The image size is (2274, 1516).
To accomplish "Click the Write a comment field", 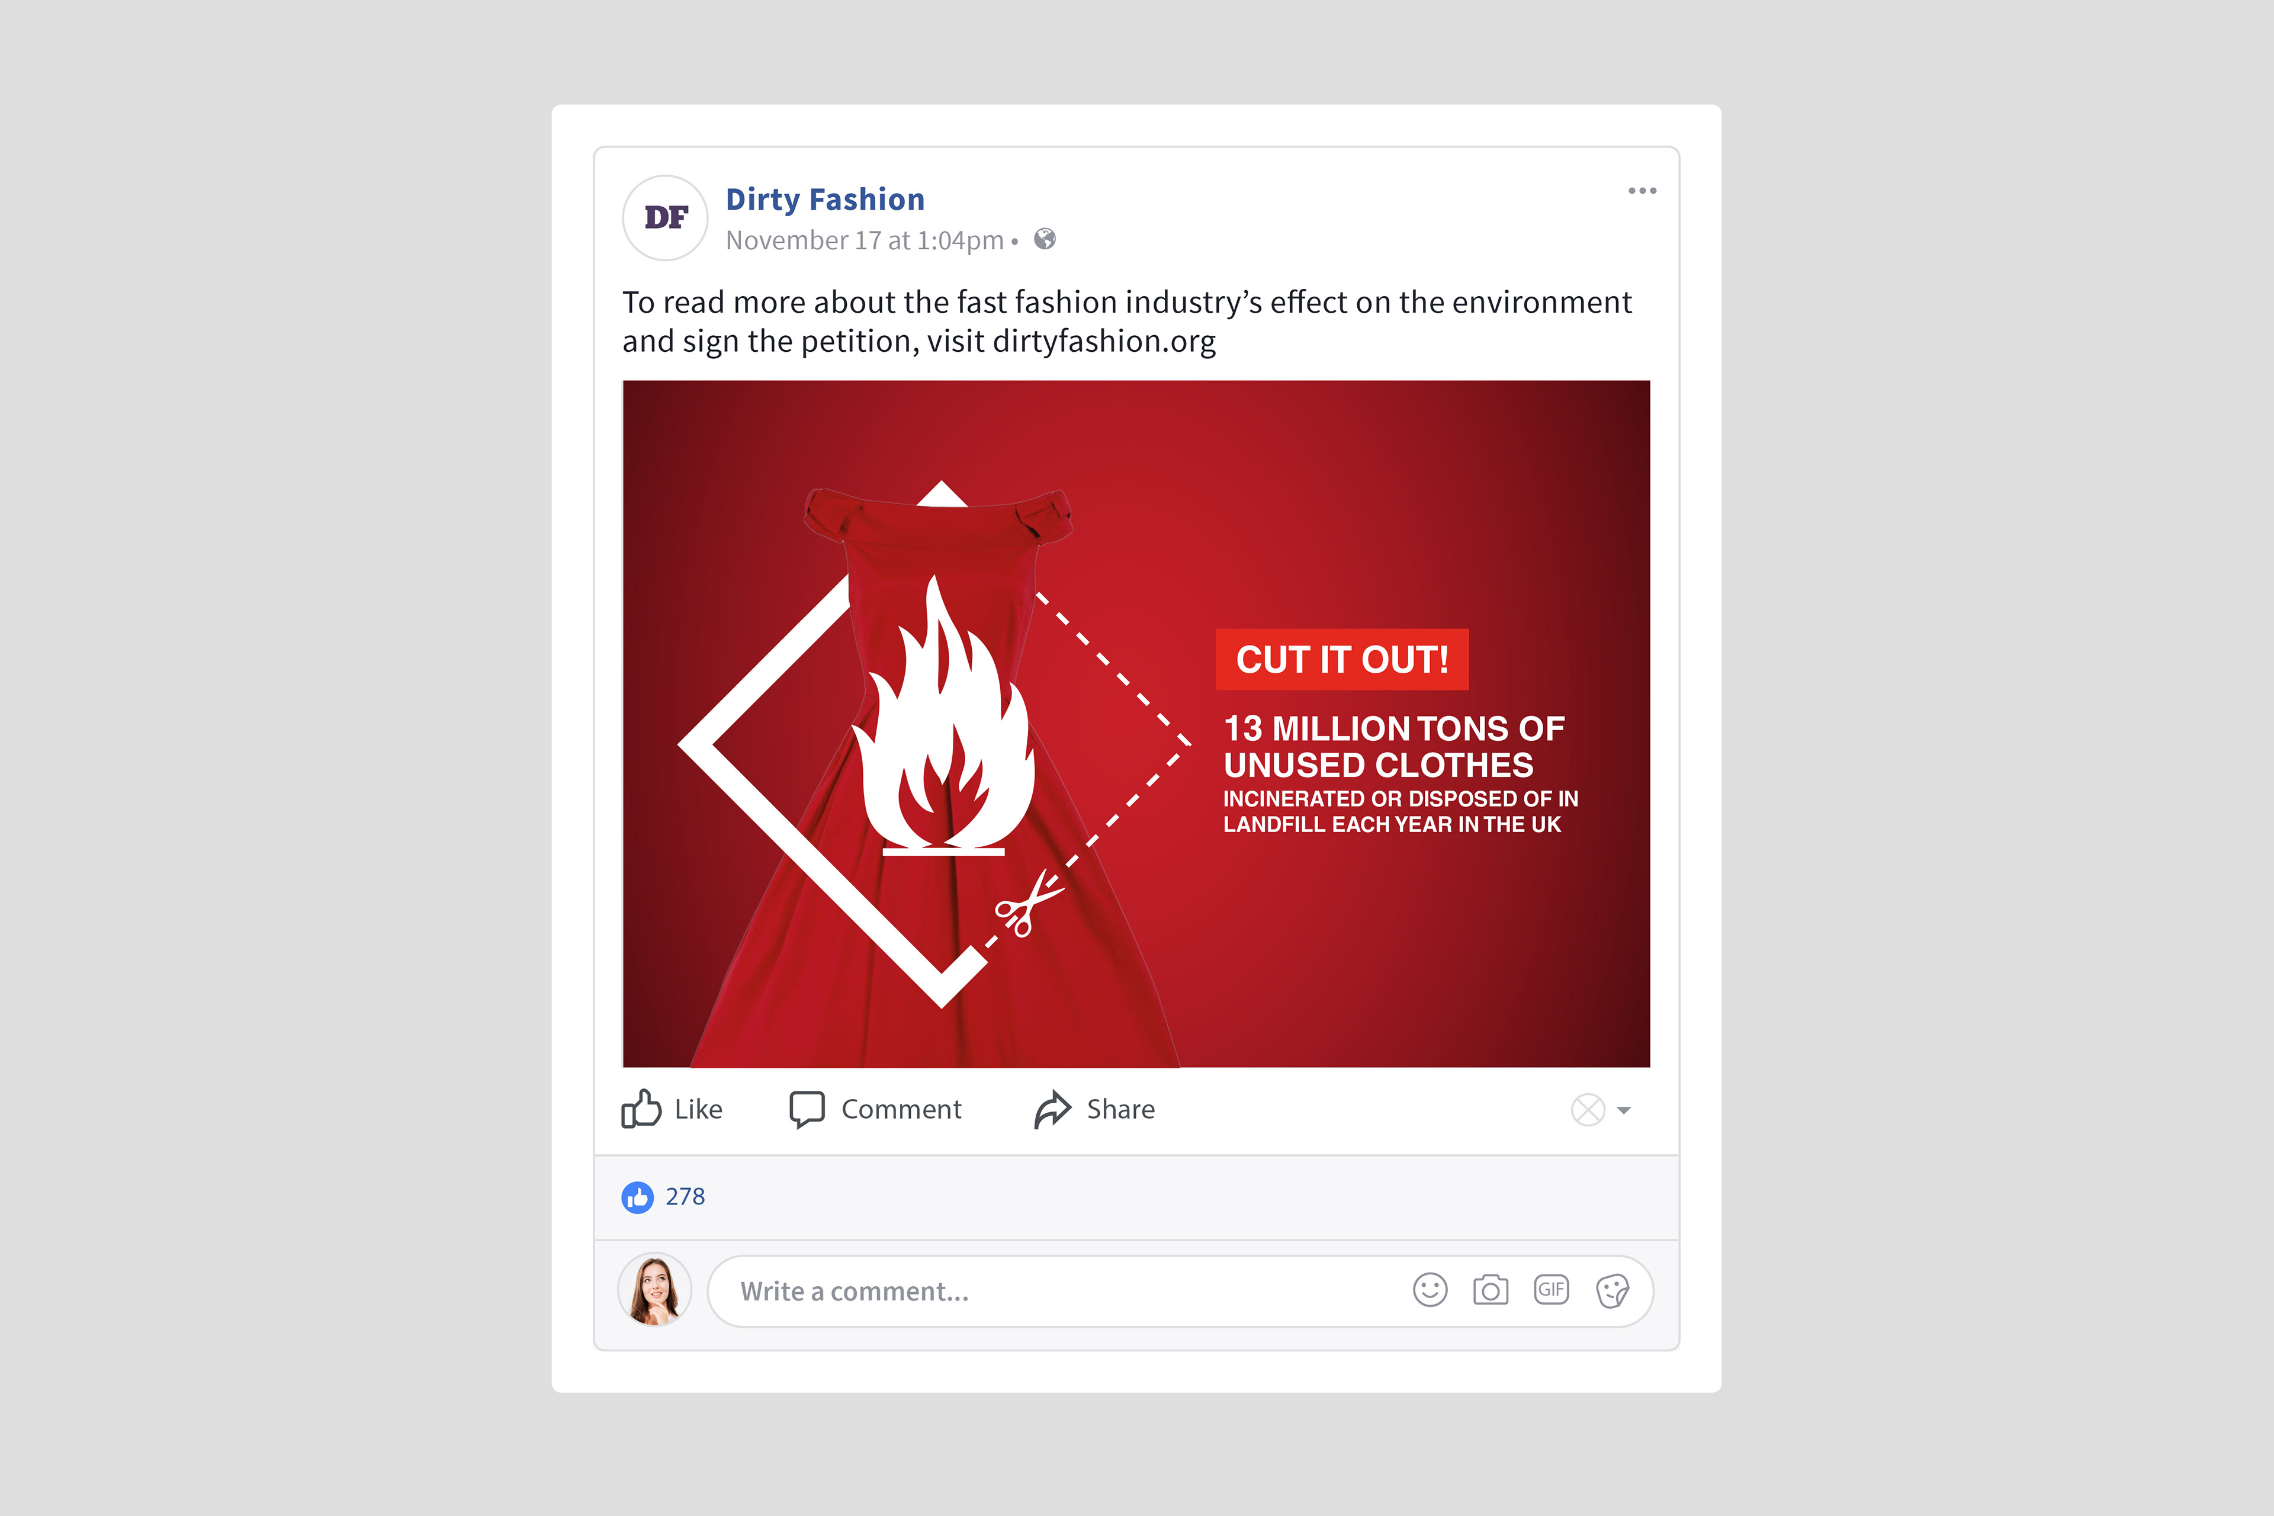I will pos(1180,1292).
